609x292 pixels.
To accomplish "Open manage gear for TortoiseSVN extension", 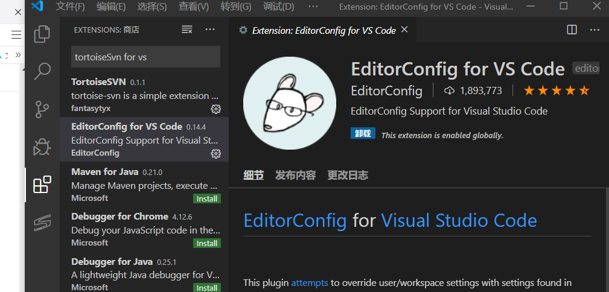I will tap(215, 109).
